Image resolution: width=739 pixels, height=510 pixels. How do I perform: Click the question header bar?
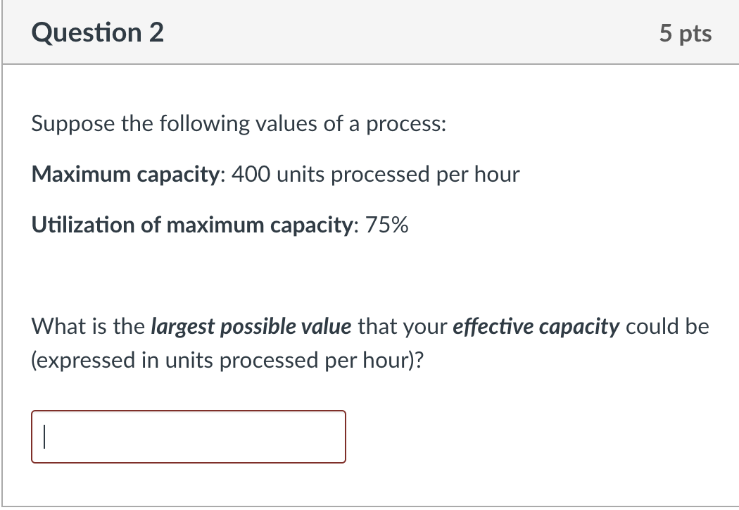click(369, 32)
